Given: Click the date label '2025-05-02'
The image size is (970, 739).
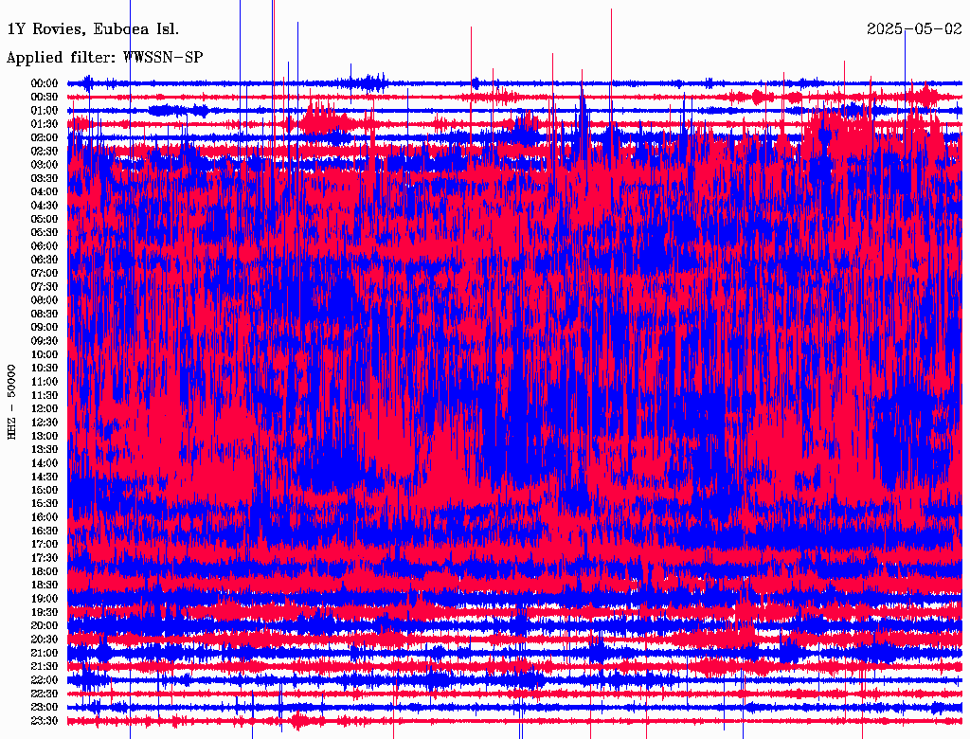Looking at the screenshot, I should click(914, 28).
